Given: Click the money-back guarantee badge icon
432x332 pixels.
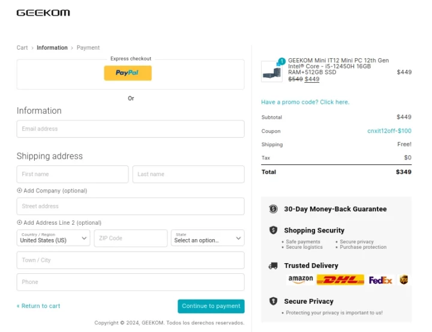Looking at the screenshot, I should point(274,209).
